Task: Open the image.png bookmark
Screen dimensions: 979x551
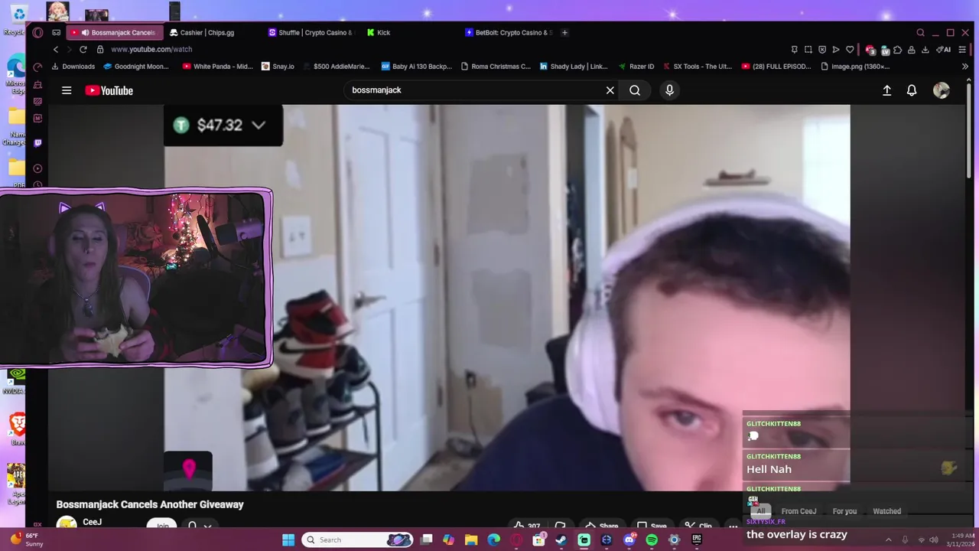Action: (x=855, y=67)
